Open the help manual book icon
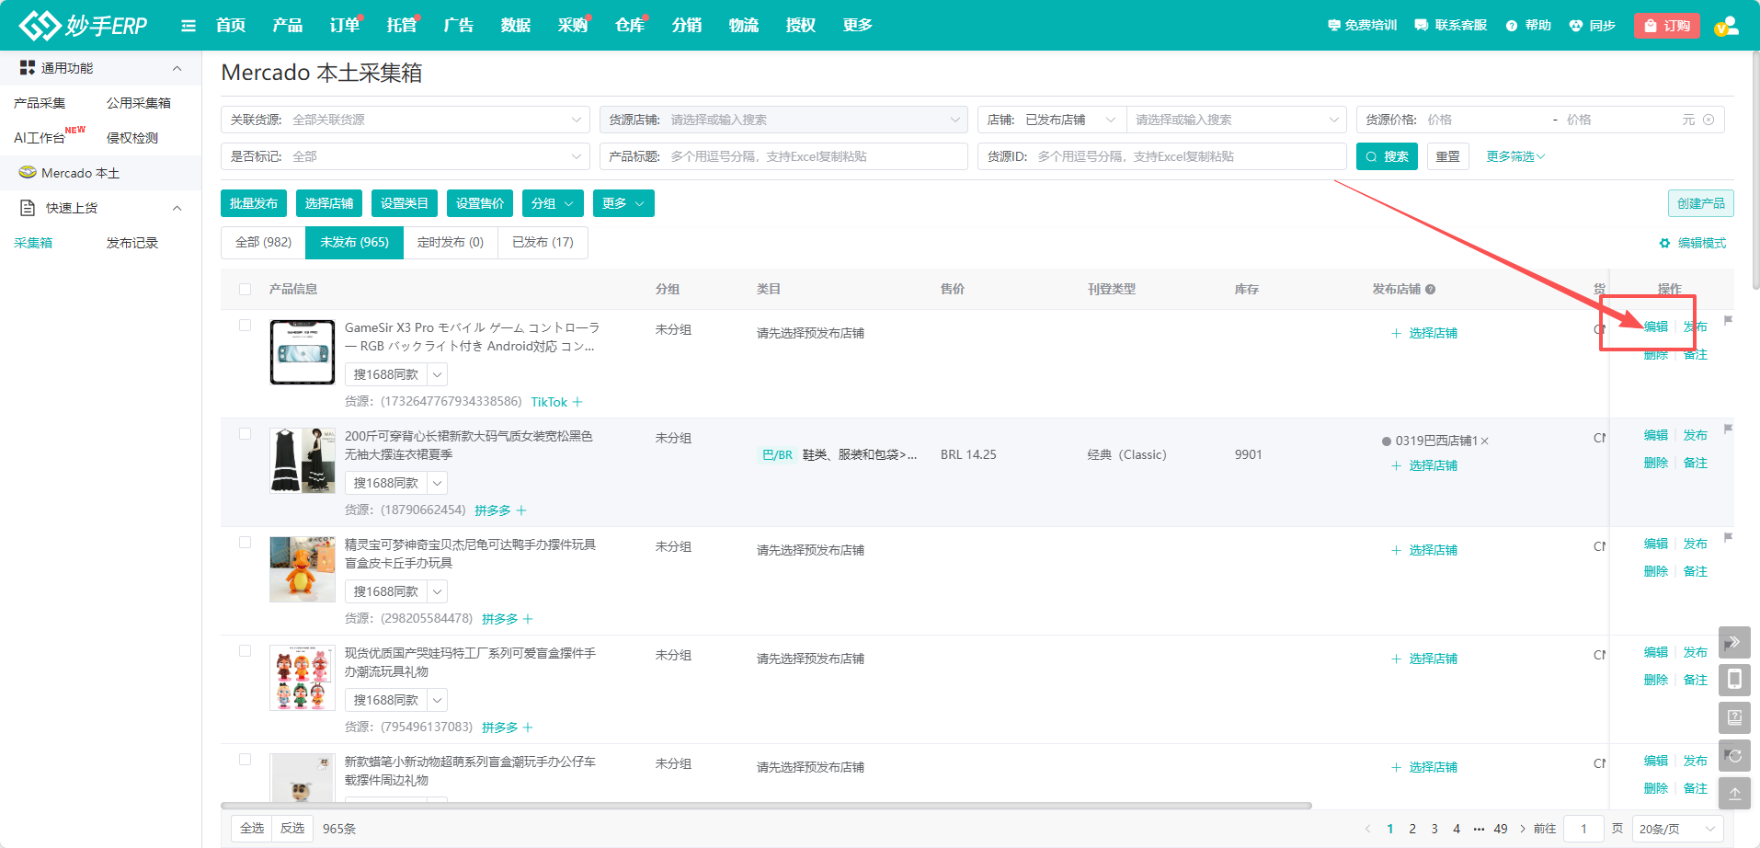 click(x=1734, y=717)
